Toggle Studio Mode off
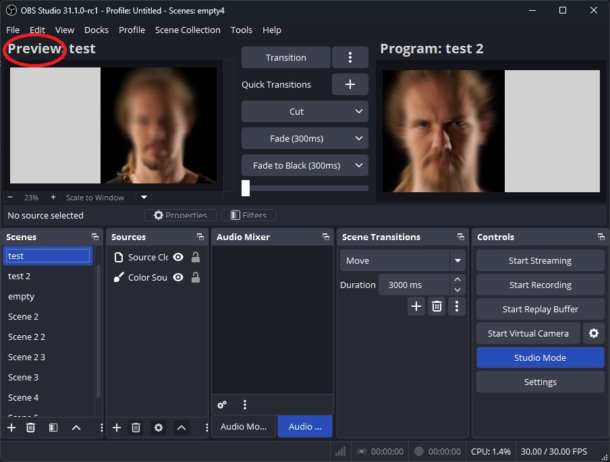Viewport: 610px width, 462px height. pos(540,357)
